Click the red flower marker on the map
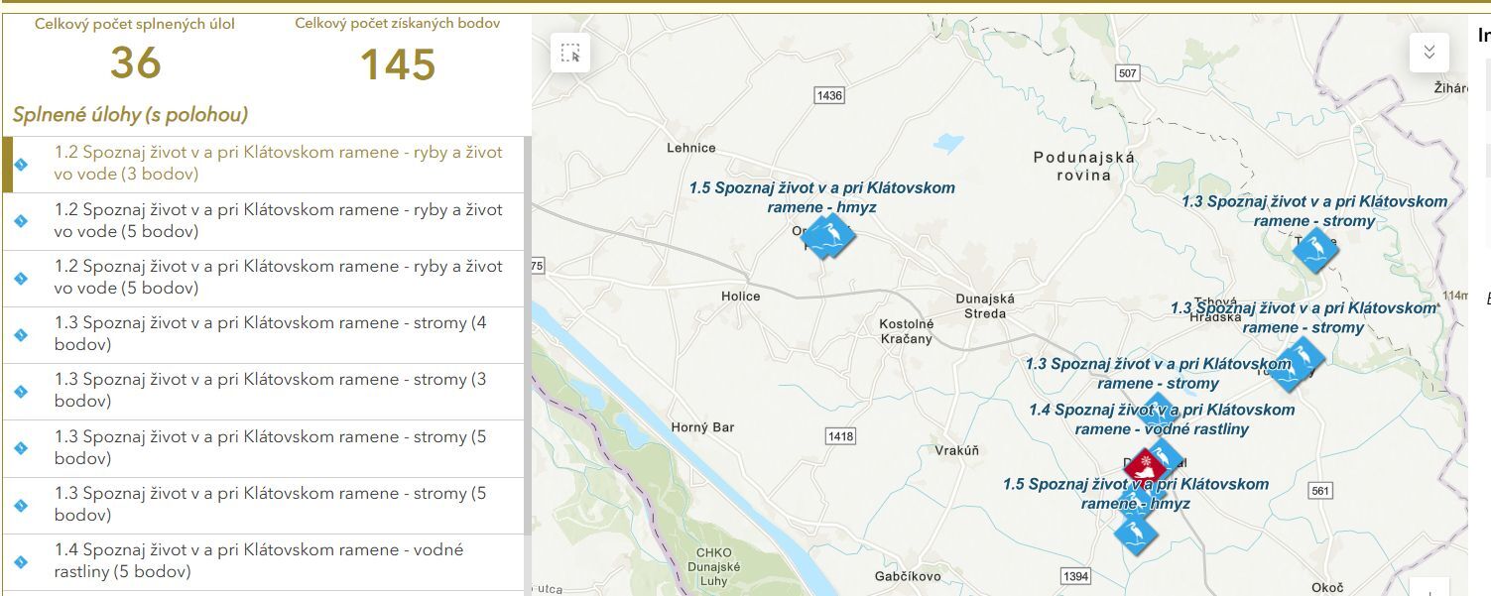 coord(1145,464)
